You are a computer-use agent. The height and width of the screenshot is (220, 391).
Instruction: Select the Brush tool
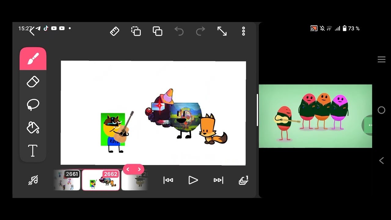[33, 59]
